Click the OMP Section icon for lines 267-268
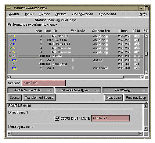Screen dimensions: 155x143 (14, 52)
